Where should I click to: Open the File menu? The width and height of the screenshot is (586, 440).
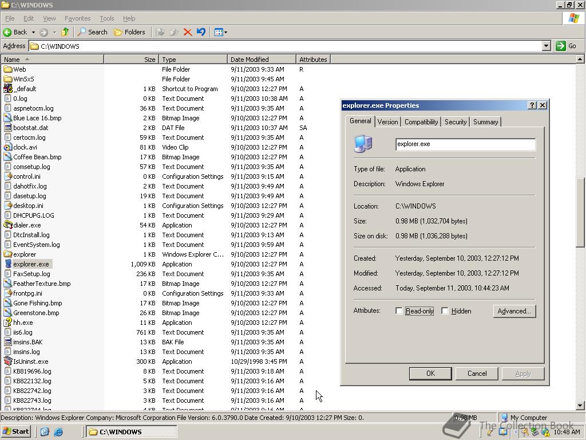pyautogui.click(x=10, y=18)
